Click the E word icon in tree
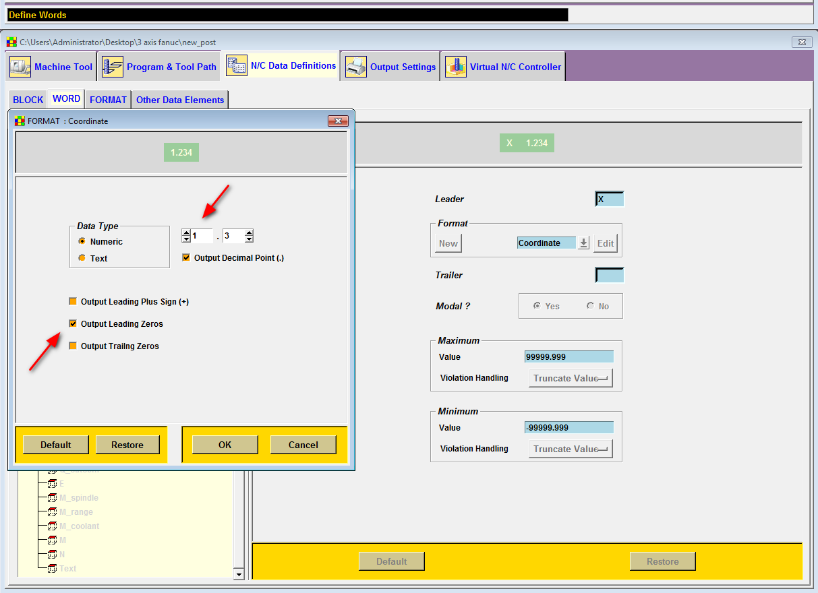The image size is (818, 593). click(x=52, y=484)
